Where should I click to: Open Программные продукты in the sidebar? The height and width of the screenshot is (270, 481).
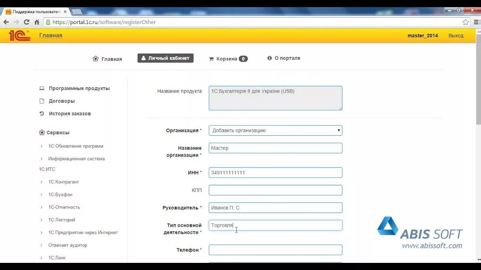coord(79,88)
